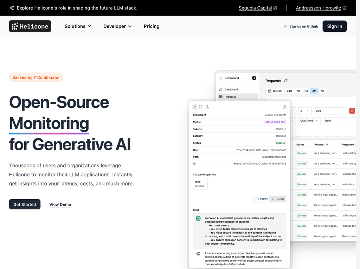Viewport: 360px width, 269px height.
Task: Select the 1M time range
Action: 306,91
